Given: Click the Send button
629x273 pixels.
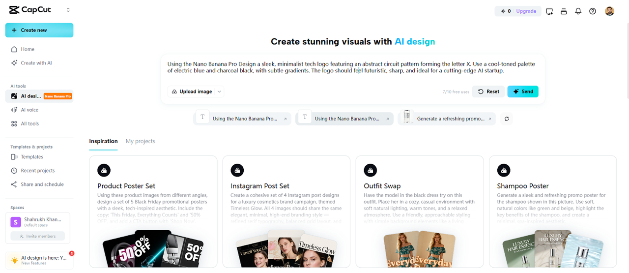Looking at the screenshot, I should pos(523,91).
